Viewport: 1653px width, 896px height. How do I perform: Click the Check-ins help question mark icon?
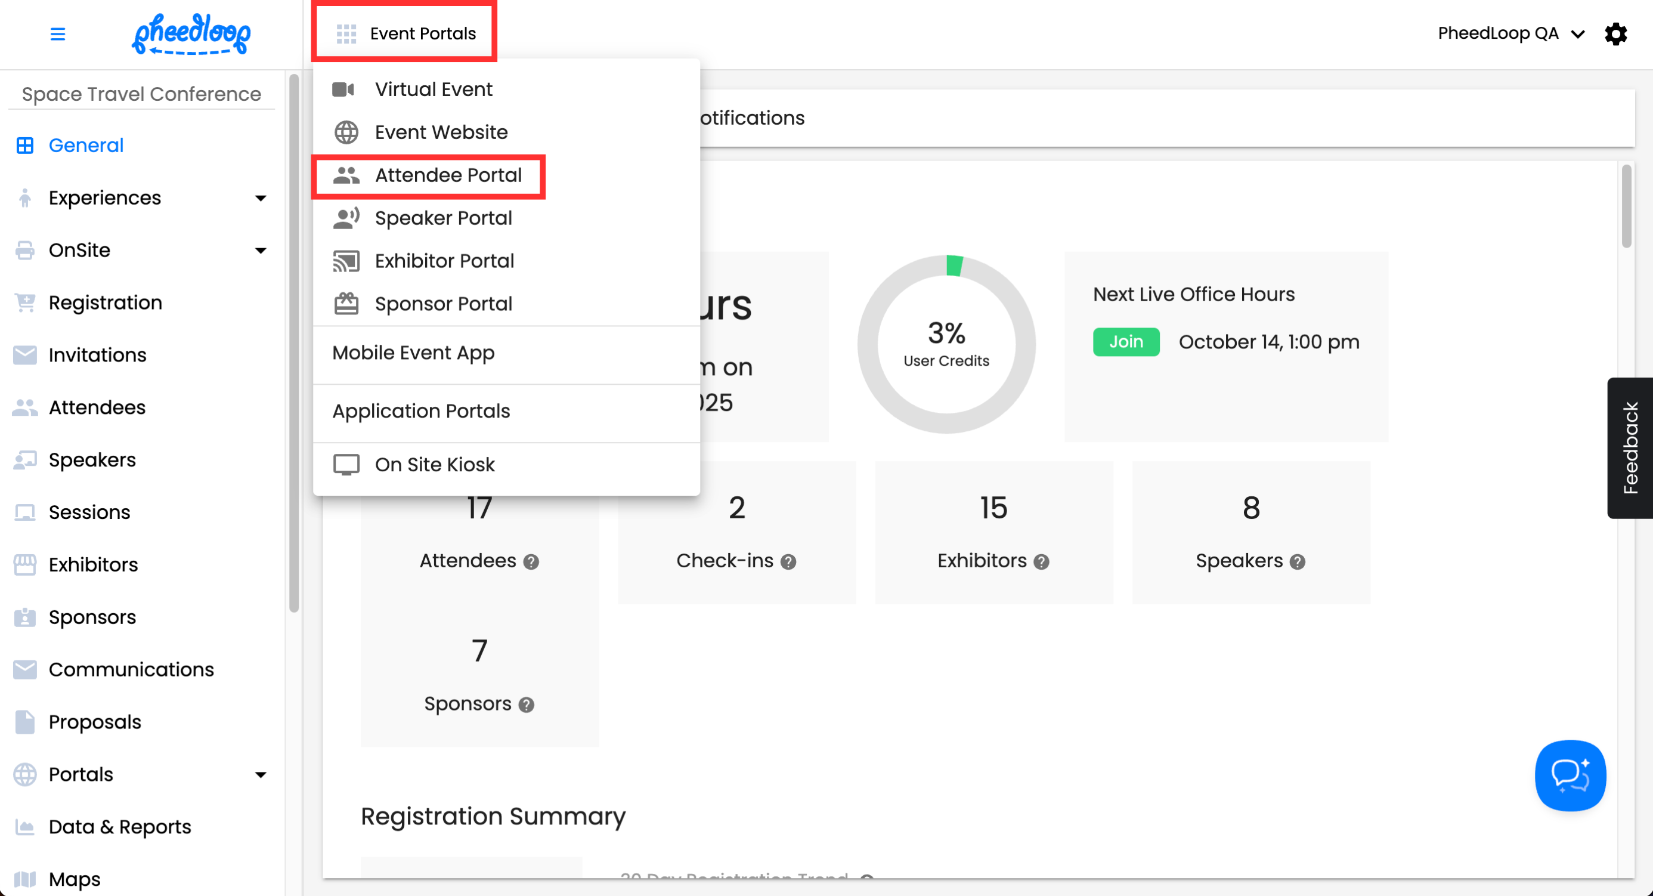tap(788, 561)
